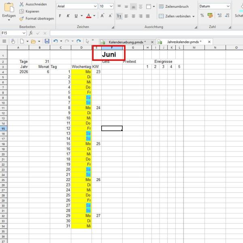Image resolution: width=243 pixels, height=243 pixels.
Task: Activate Format übertragen paintbrush
Action: (21, 19)
